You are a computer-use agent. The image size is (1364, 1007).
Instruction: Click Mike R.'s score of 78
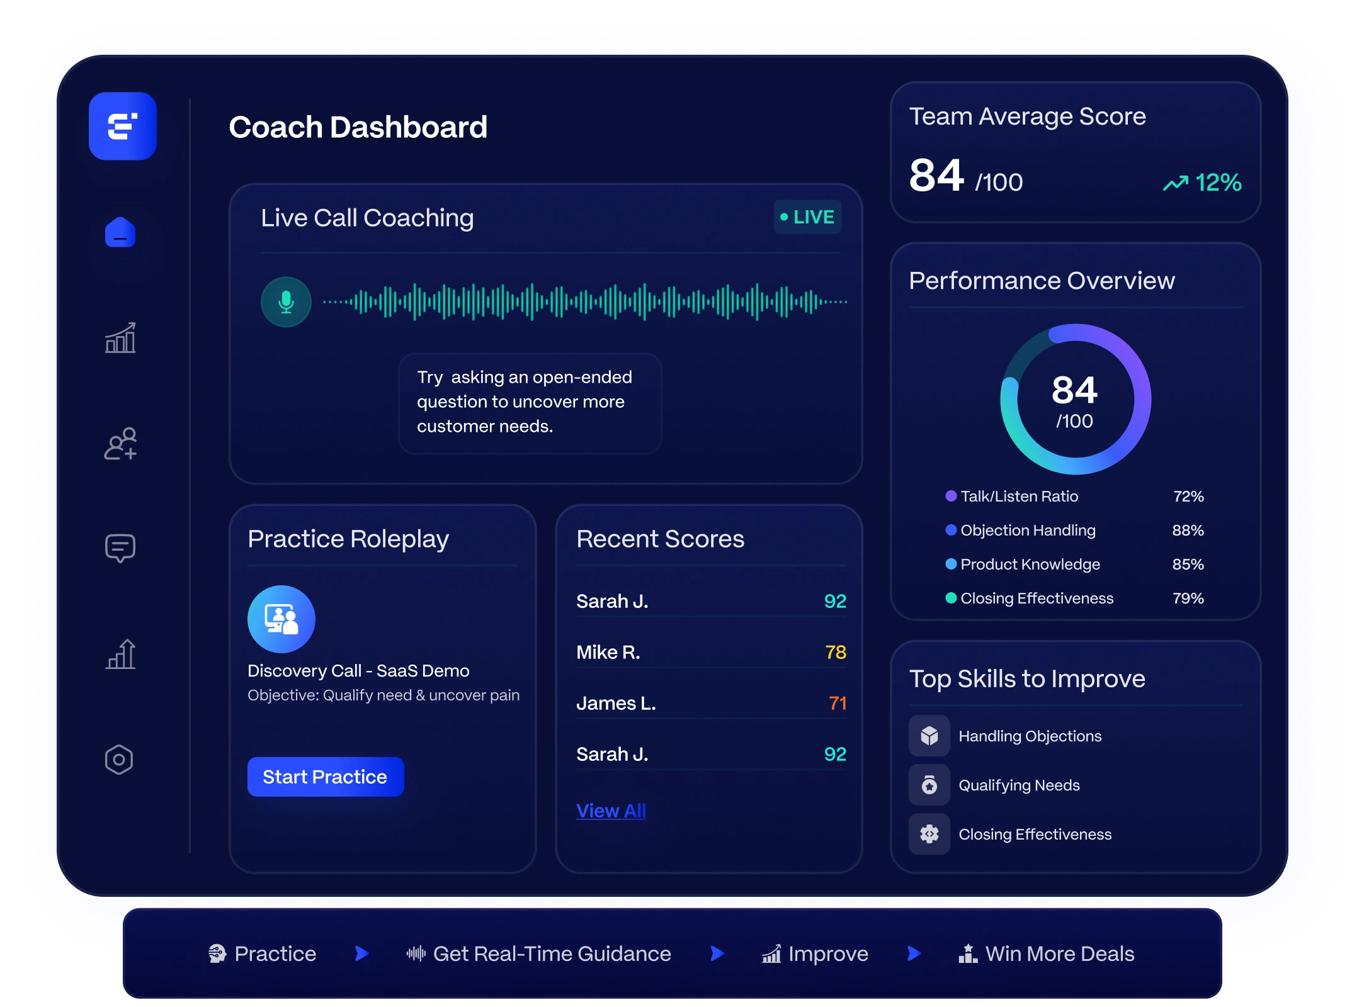(x=836, y=652)
